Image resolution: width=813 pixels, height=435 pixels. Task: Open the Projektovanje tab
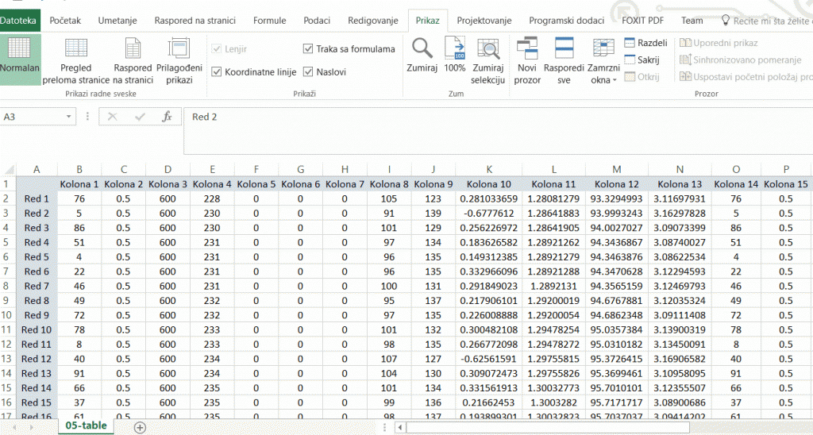484,20
